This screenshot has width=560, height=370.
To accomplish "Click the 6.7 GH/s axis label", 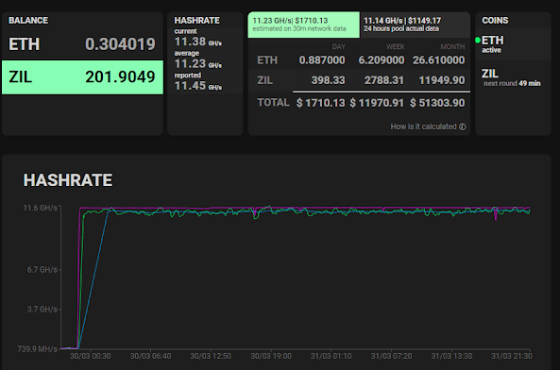I will click(42, 270).
